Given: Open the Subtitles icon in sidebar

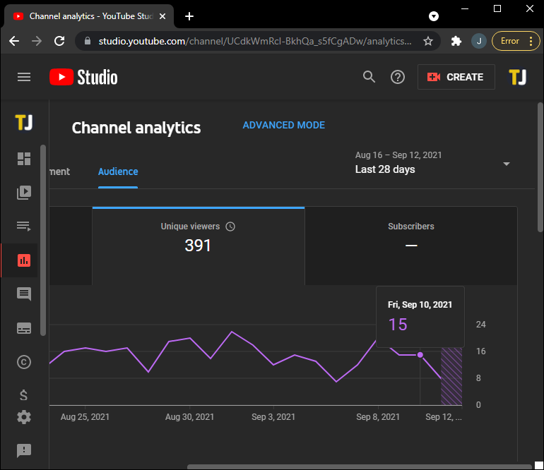Looking at the screenshot, I should click(x=24, y=328).
